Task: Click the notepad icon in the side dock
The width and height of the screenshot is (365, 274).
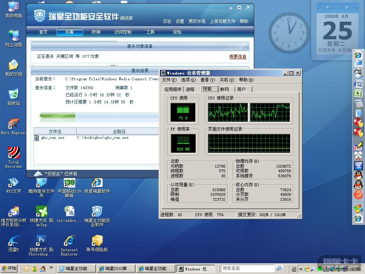Action: point(358,113)
